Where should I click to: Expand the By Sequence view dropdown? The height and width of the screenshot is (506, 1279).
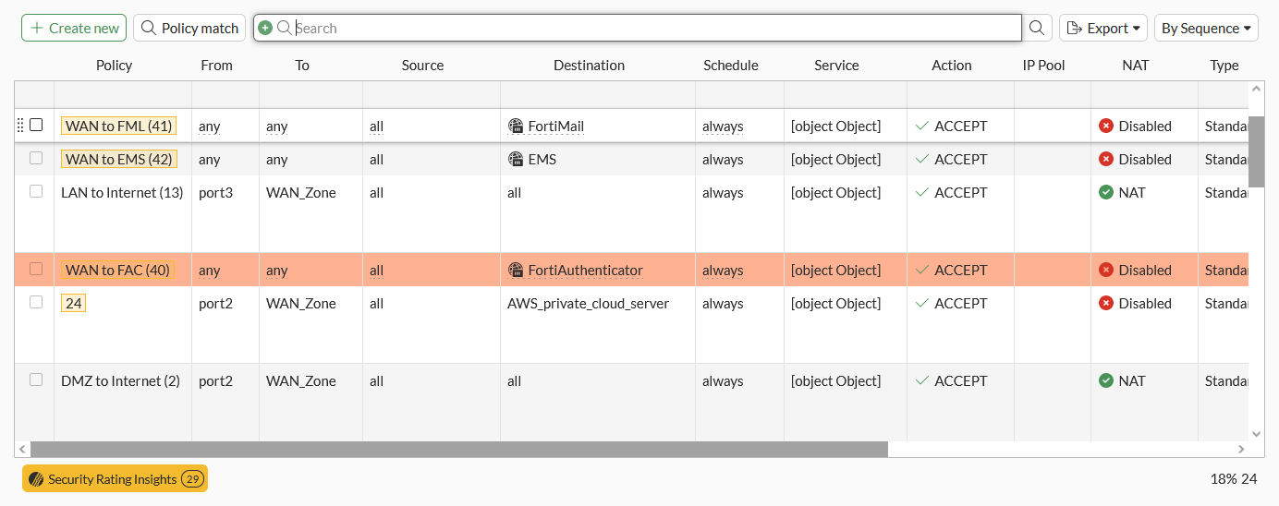pos(1206,28)
